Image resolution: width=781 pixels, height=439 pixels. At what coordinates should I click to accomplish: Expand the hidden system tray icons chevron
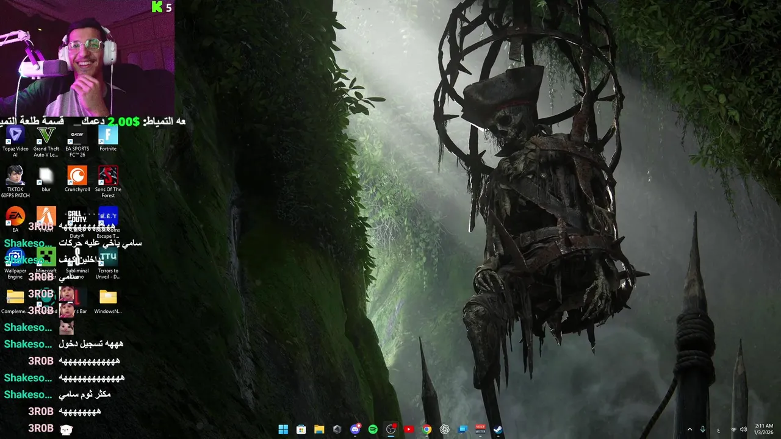click(689, 429)
